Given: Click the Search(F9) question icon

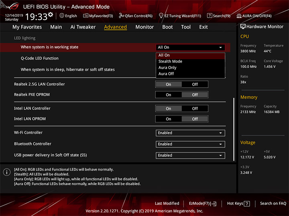Looking at the screenshot, I should 210,16.
